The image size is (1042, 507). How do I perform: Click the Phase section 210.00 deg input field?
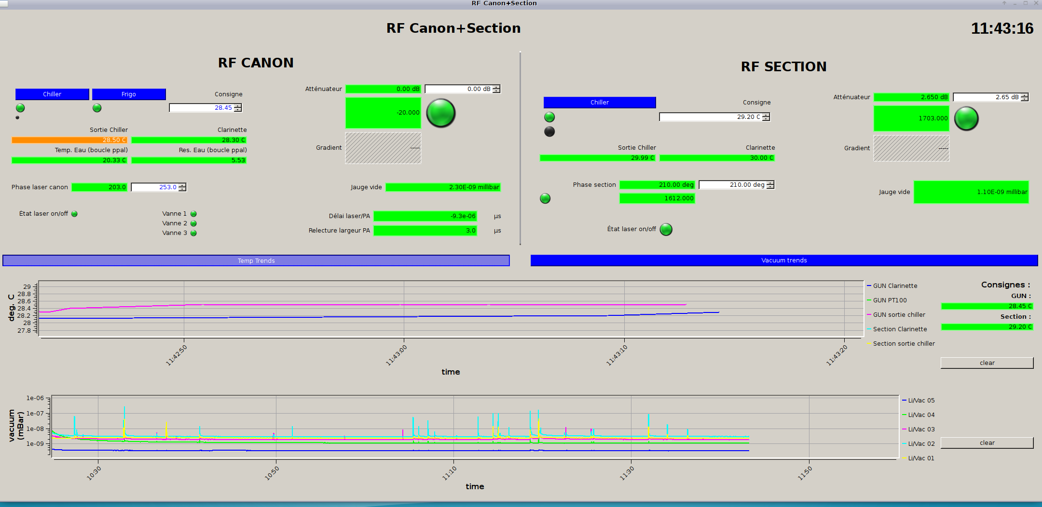coord(732,185)
